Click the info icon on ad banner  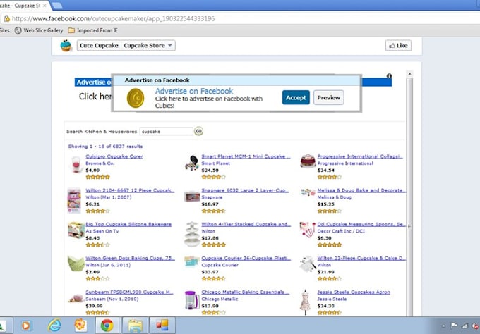(389, 76)
